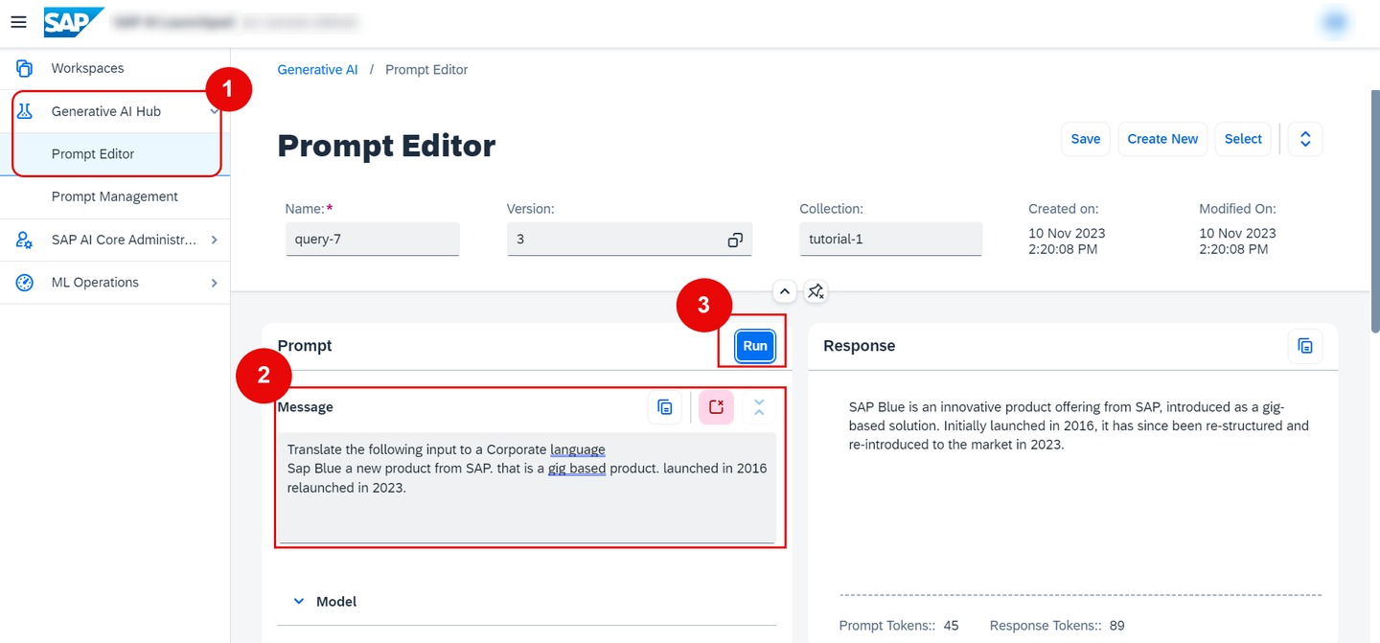The image size is (1380, 643).
Task: Collapse the Generative AI Hub section
Action: coord(214,111)
